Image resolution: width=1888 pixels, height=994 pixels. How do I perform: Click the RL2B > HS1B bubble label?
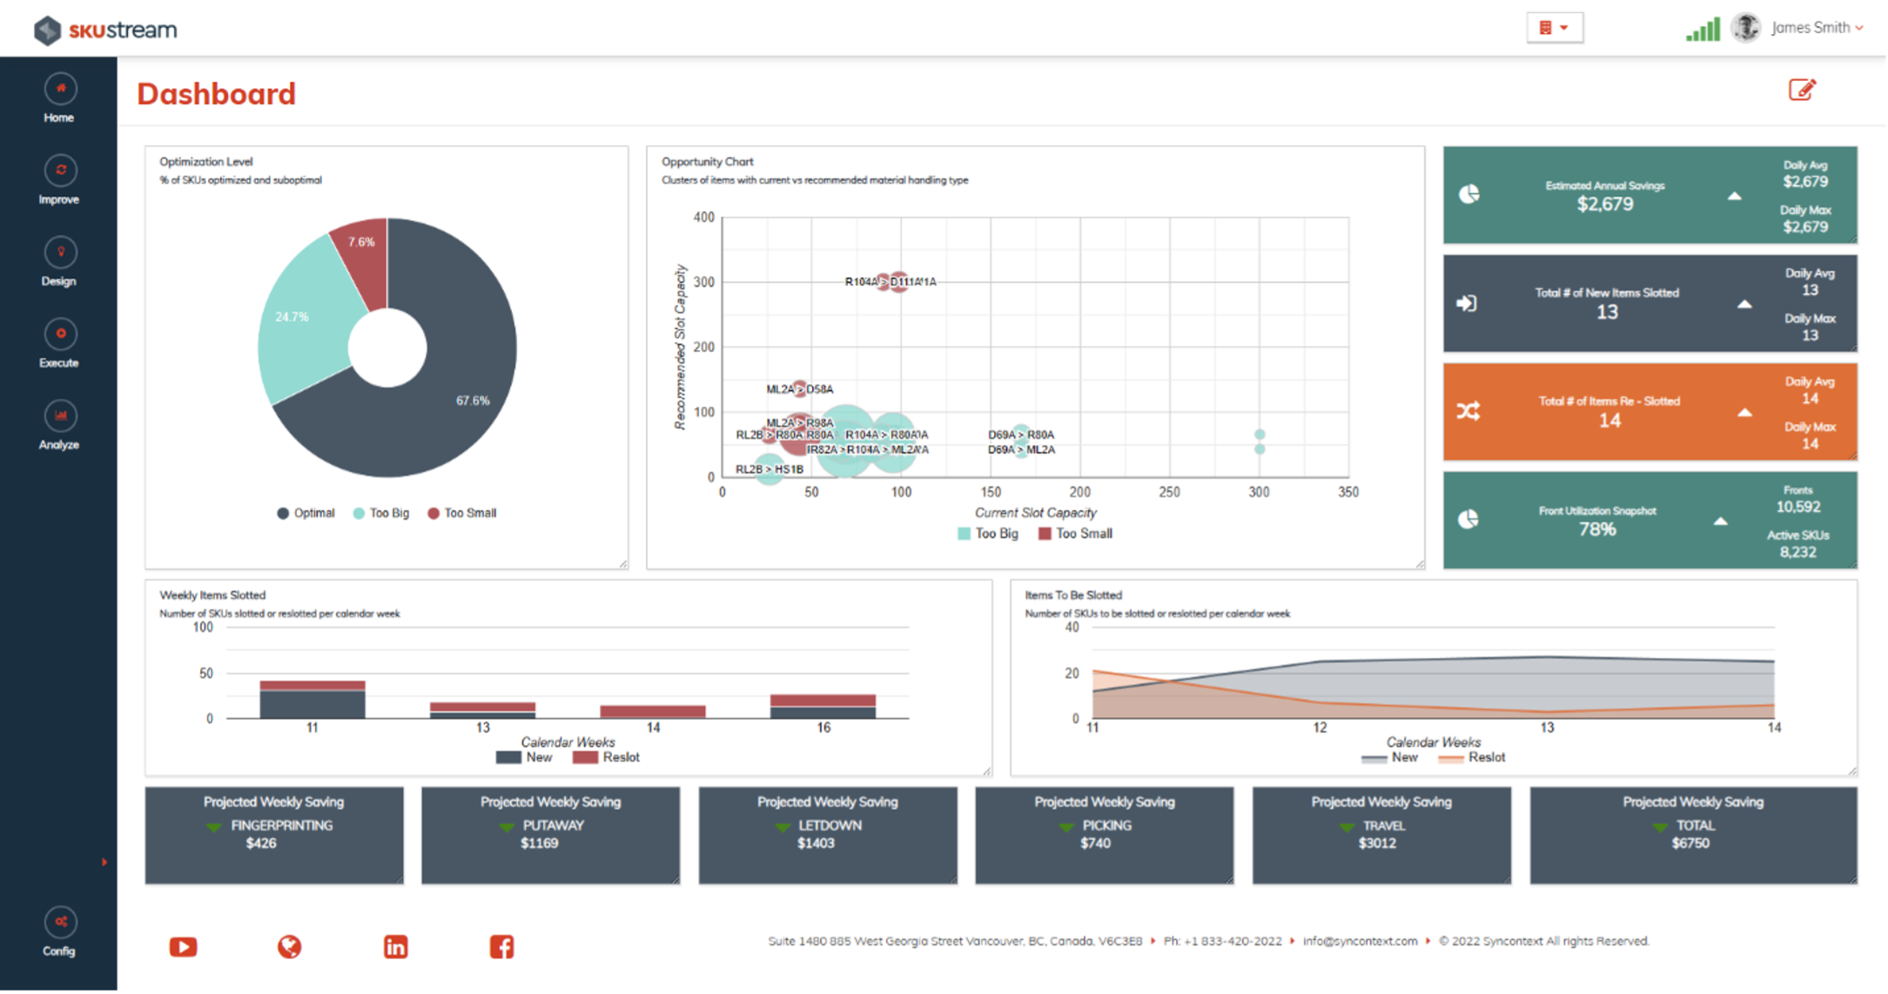click(x=769, y=470)
